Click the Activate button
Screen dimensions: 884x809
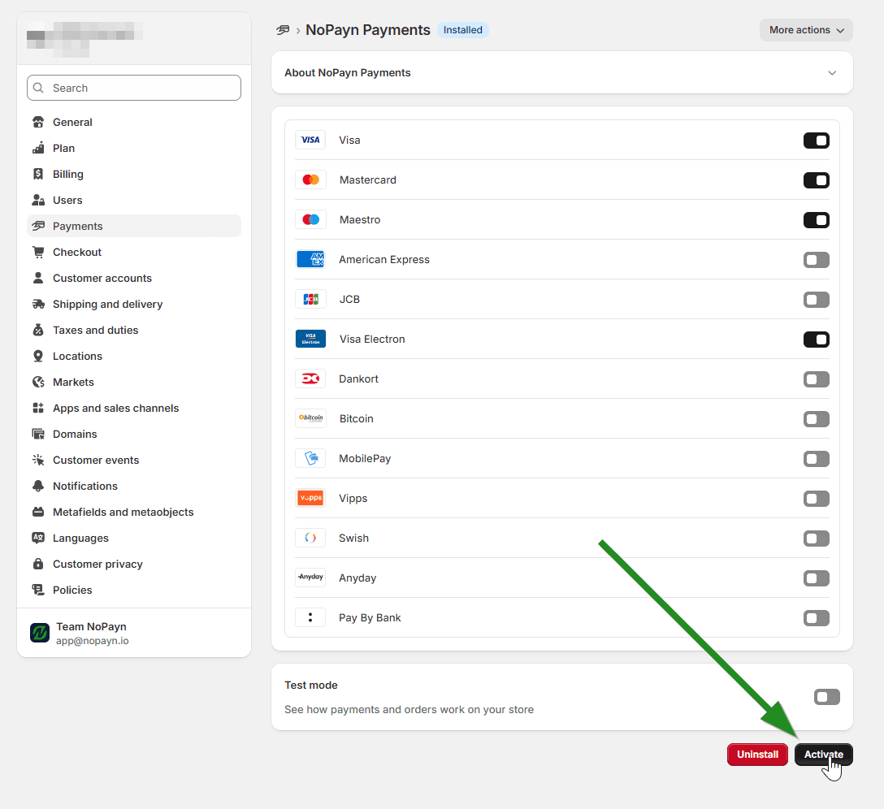(823, 755)
